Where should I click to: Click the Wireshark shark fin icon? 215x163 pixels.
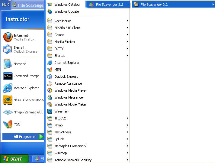pos(50,111)
